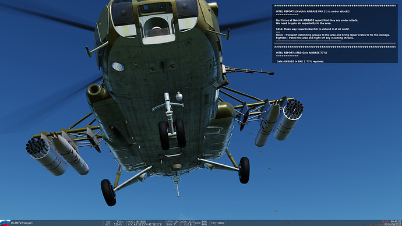Click the F2 view date label
Viewport: 402px width, 226px height.
(393, 224)
